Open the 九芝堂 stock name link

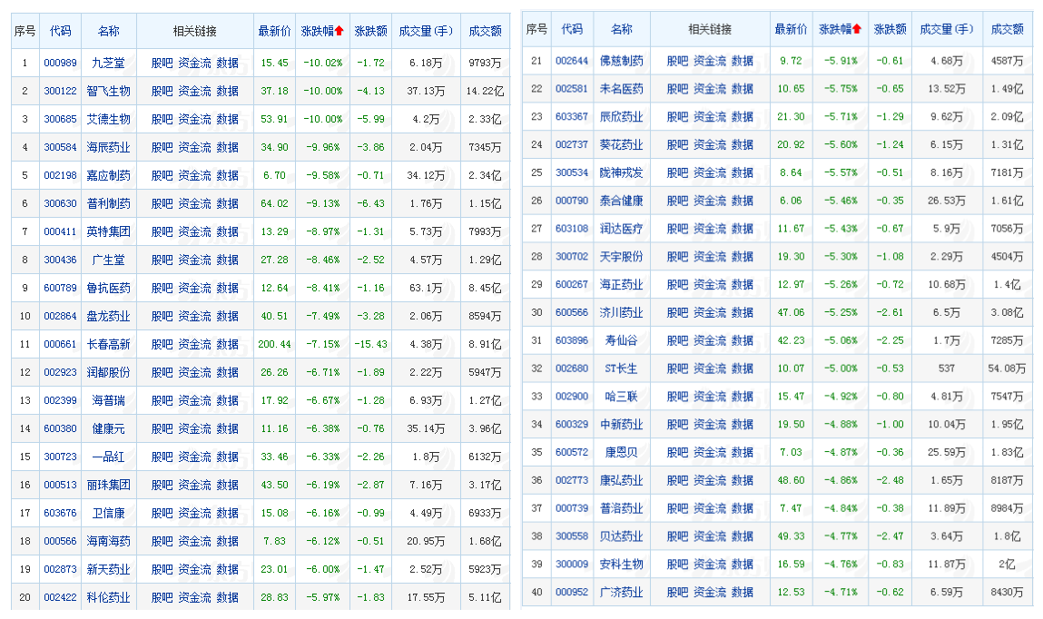[x=111, y=63]
